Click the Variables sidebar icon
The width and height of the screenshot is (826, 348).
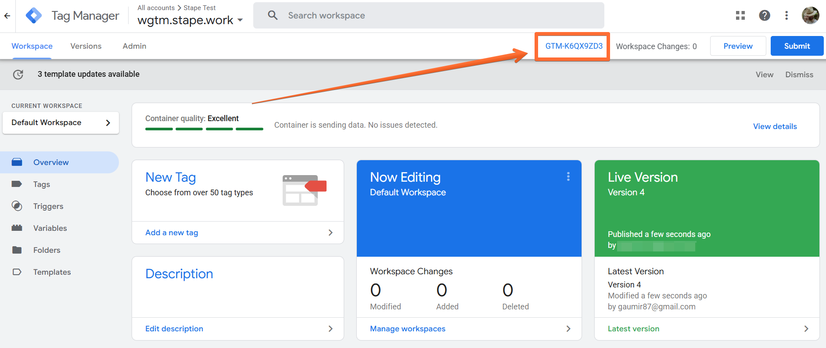17,228
